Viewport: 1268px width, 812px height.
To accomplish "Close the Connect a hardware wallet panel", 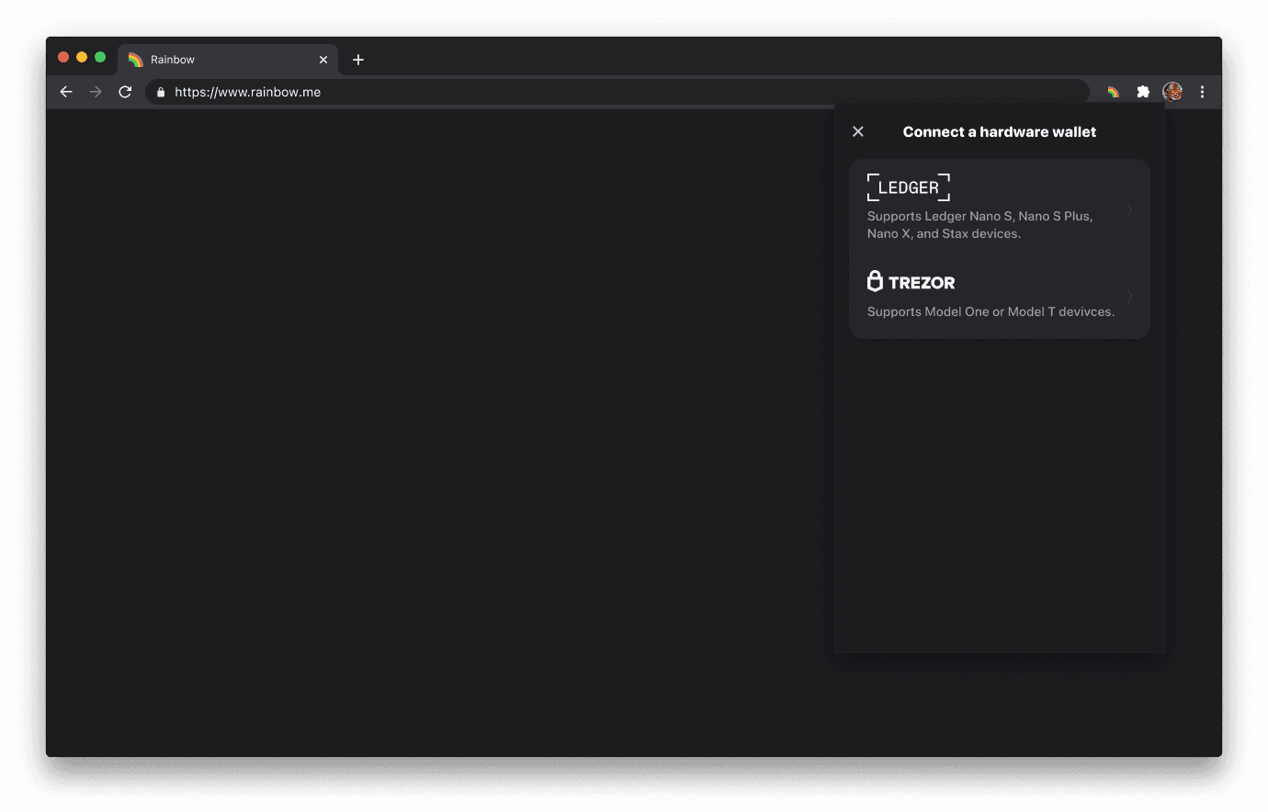I will (858, 131).
